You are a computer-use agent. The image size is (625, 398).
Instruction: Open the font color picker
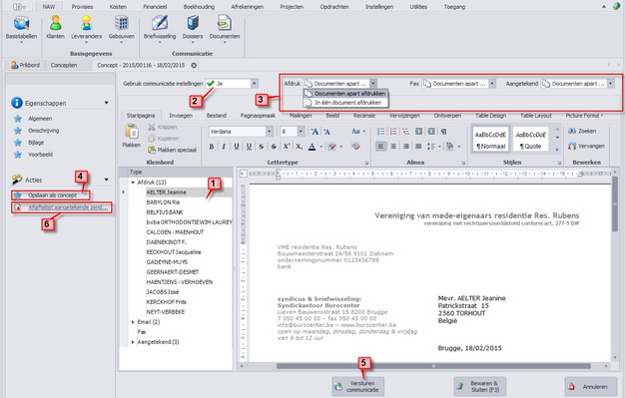[x=312, y=147]
